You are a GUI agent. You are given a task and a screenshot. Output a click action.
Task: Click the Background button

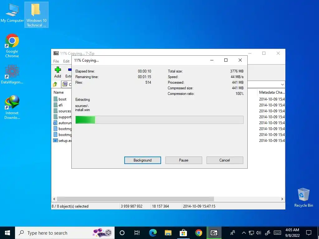point(143,160)
